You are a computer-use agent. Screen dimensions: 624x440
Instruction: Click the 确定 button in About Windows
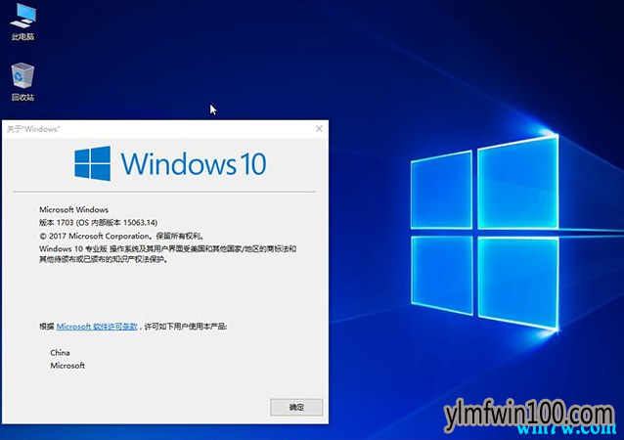[x=296, y=407]
